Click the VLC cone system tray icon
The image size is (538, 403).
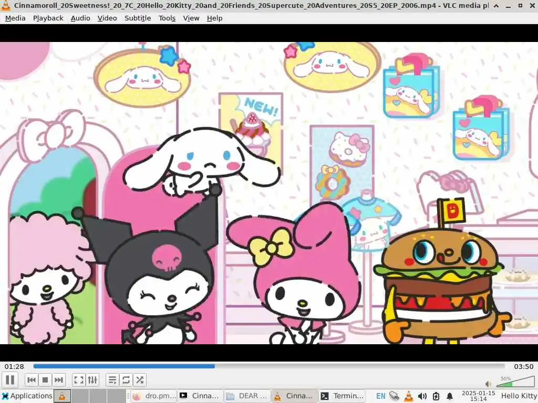[x=408, y=396]
